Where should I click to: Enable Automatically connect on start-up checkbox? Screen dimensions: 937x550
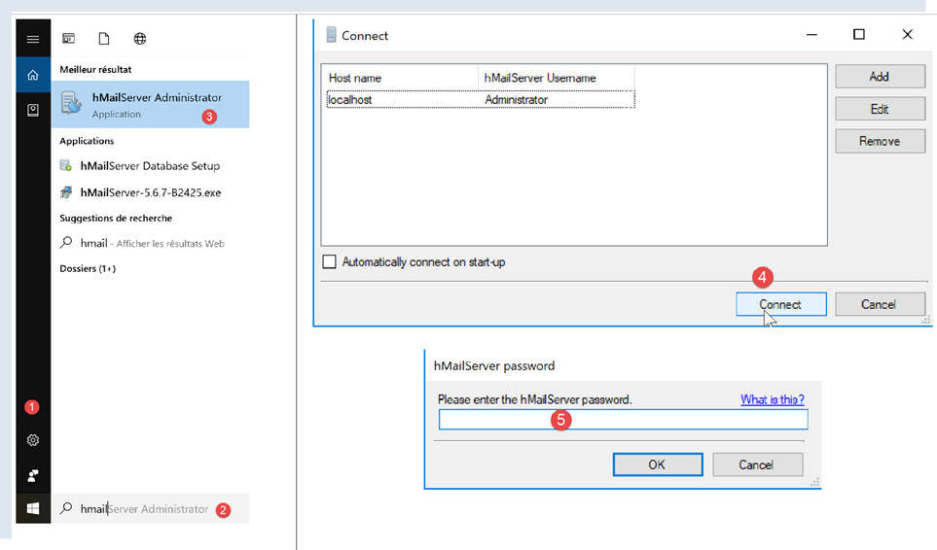[x=329, y=262]
